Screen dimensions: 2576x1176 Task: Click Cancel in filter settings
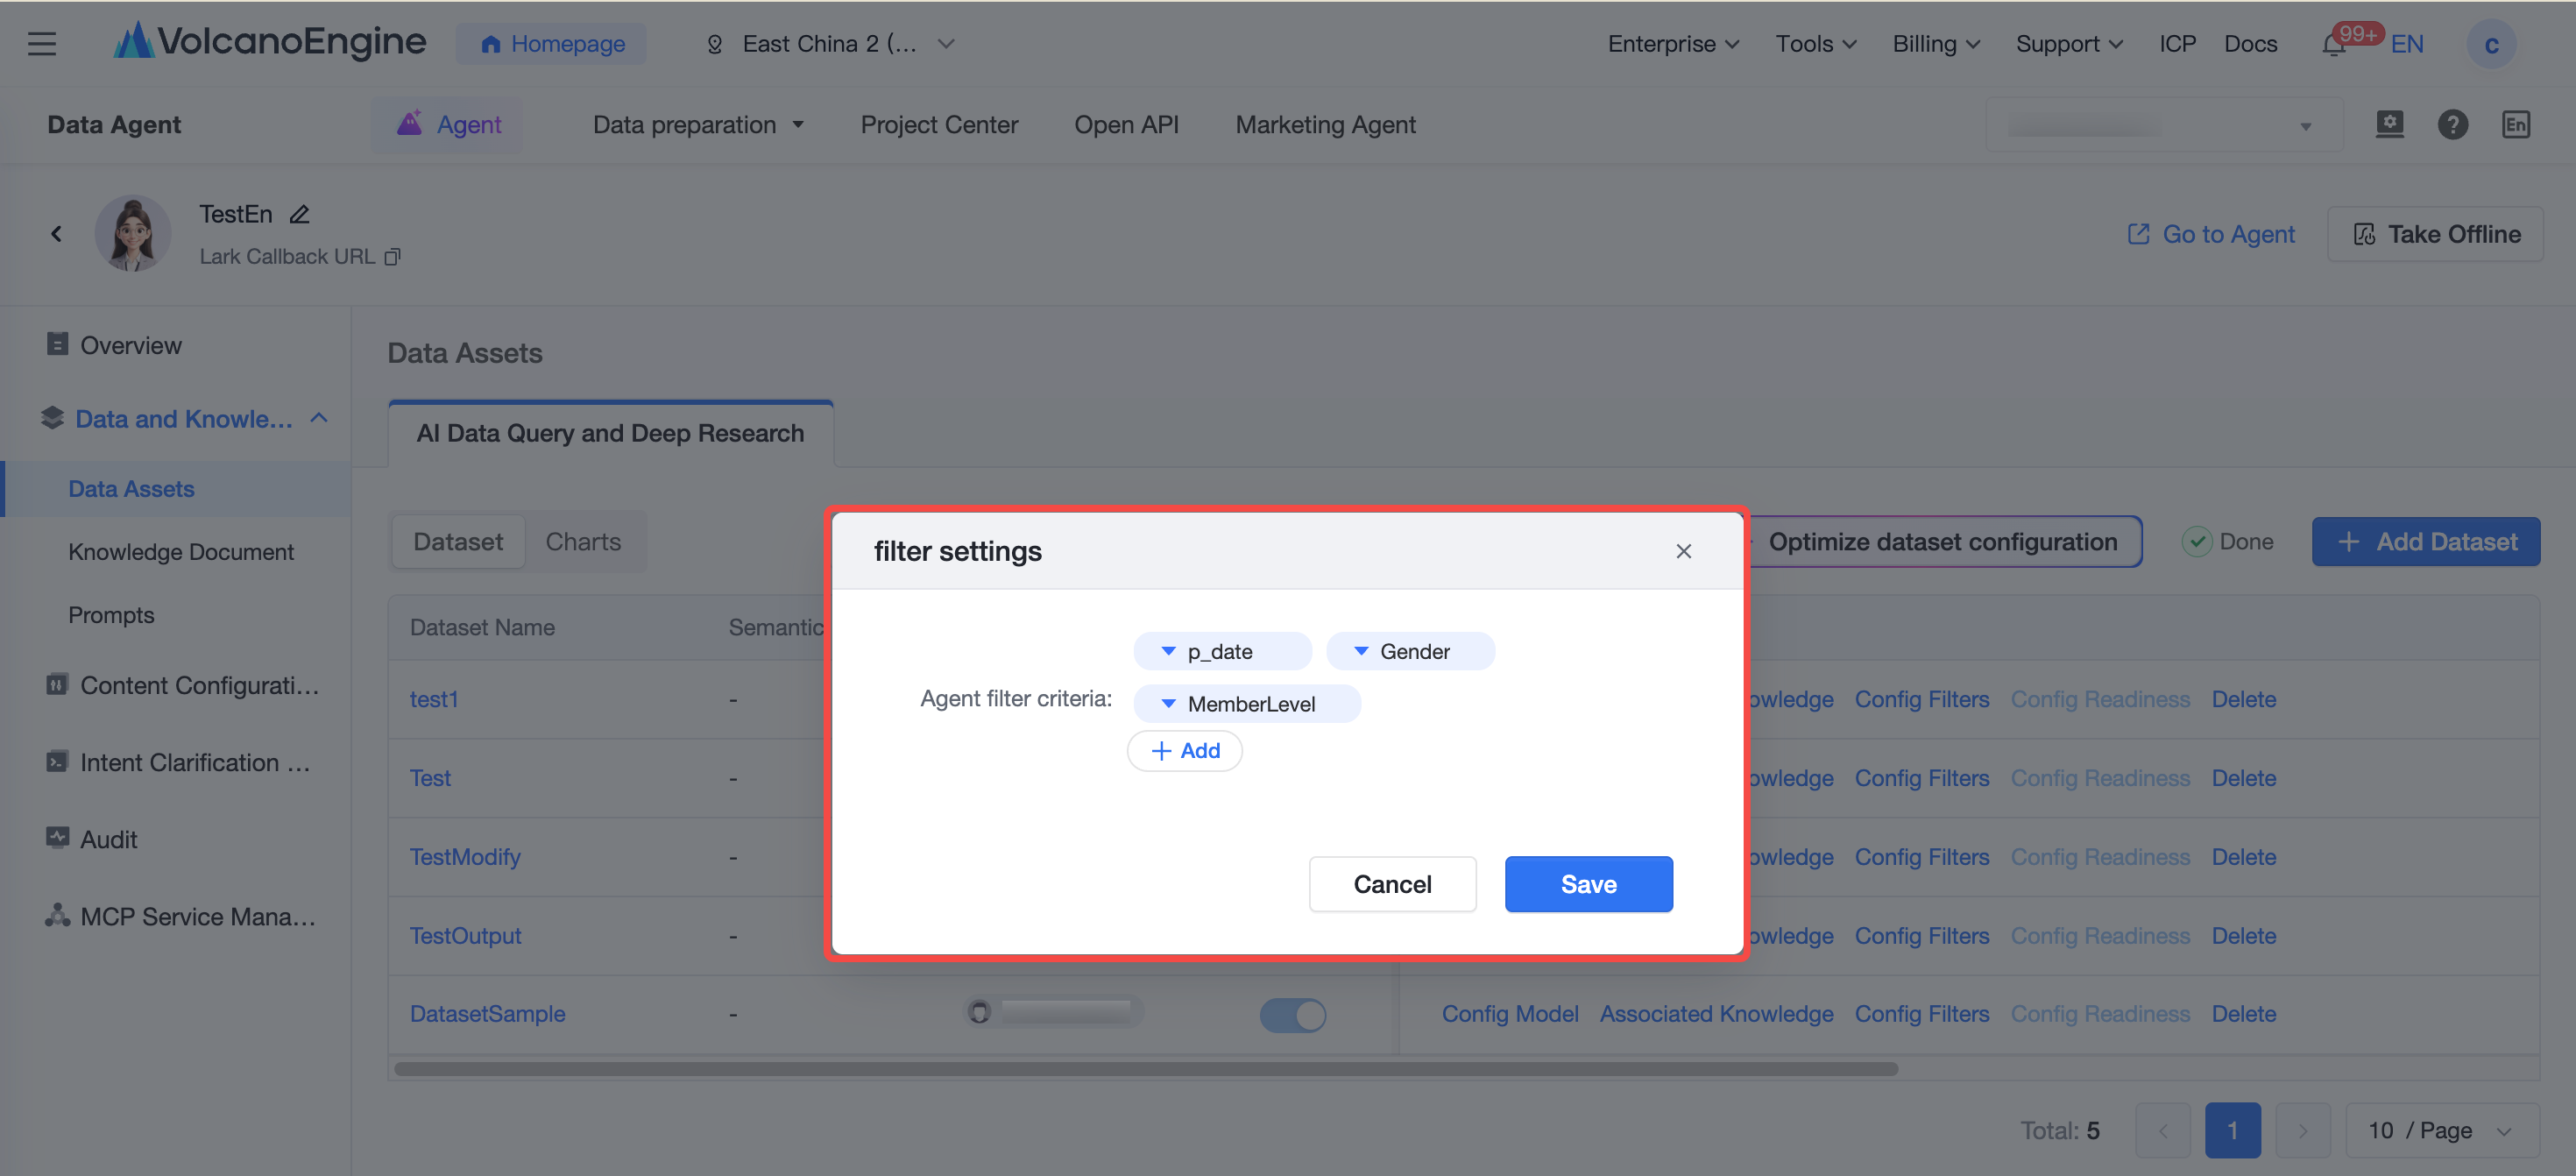[1392, 884]
